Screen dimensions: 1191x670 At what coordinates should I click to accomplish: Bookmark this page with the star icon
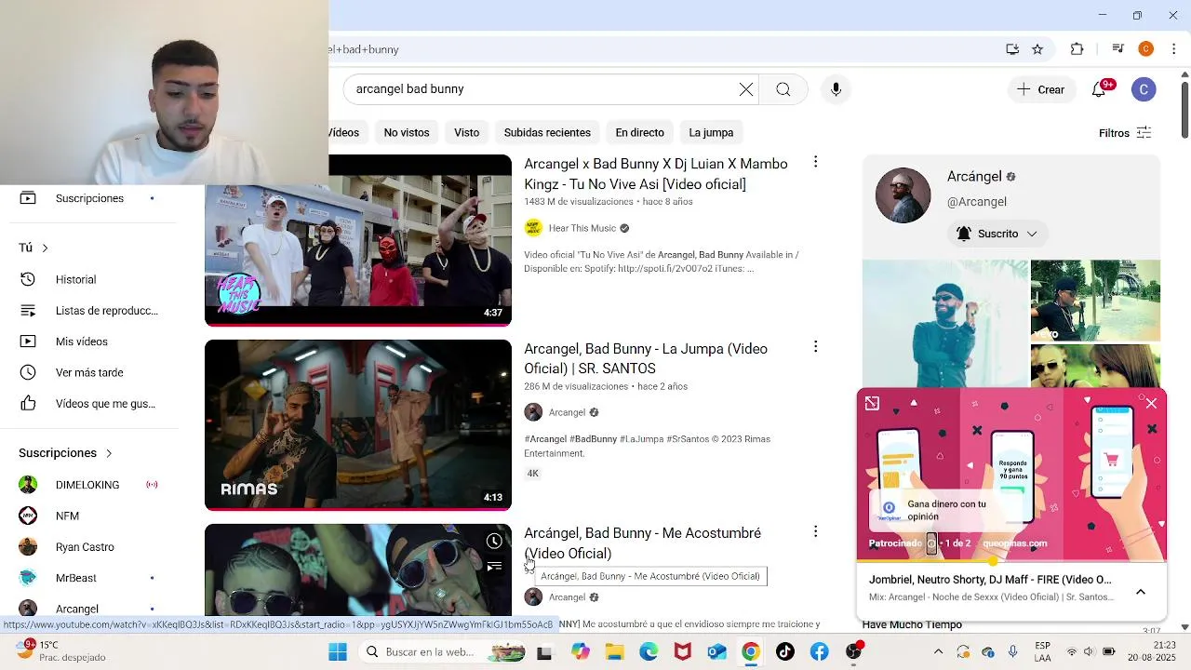point(1037,49)
